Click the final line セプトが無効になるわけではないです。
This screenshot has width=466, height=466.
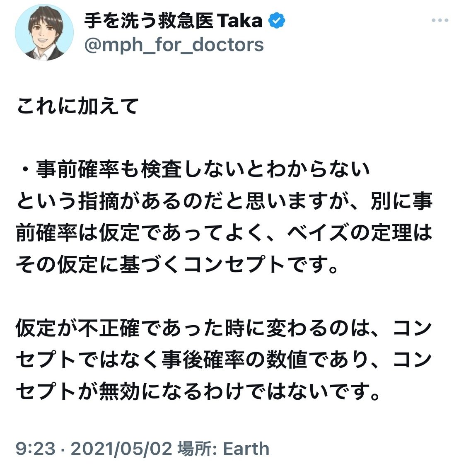click(x=198, y=391)
